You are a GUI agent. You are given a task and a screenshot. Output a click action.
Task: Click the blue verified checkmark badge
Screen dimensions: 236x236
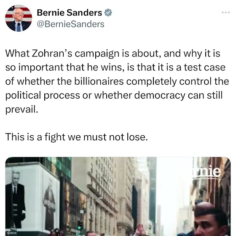pyautogui.click(x=108, y=13)
